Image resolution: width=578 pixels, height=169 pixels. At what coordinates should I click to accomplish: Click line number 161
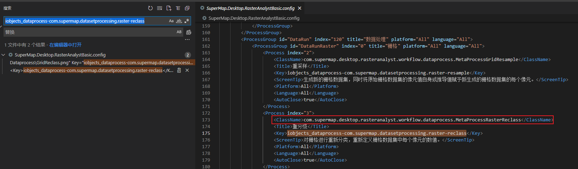206,39
